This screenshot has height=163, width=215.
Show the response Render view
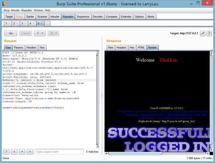(152, 47)
